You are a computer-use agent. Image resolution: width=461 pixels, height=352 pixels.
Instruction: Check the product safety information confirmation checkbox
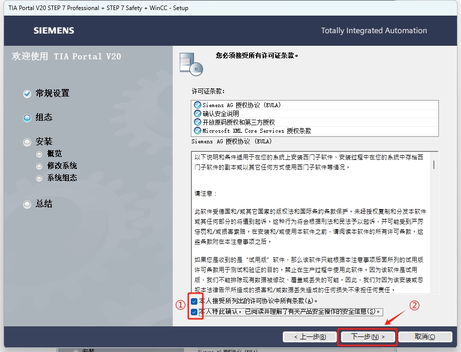(x=193, y=312)
